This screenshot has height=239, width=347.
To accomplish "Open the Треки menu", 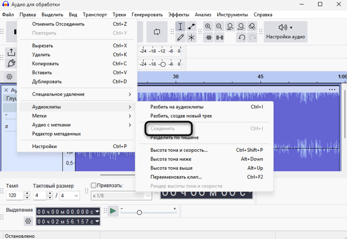I will click(x=119, y=15).
